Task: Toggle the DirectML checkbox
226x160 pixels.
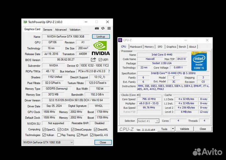Action: (95, 130)
